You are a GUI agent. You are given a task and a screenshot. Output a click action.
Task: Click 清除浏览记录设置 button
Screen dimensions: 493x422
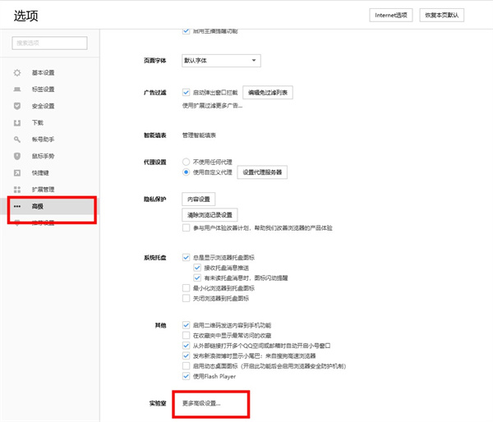coord(210,215)
